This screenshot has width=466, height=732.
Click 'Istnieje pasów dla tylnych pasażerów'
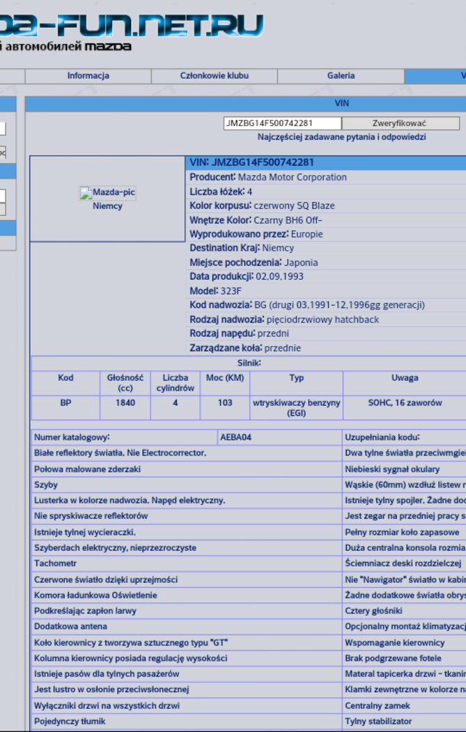(x=187, y=673)
